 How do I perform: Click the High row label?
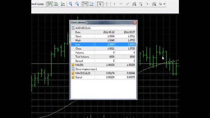[78, 40]
